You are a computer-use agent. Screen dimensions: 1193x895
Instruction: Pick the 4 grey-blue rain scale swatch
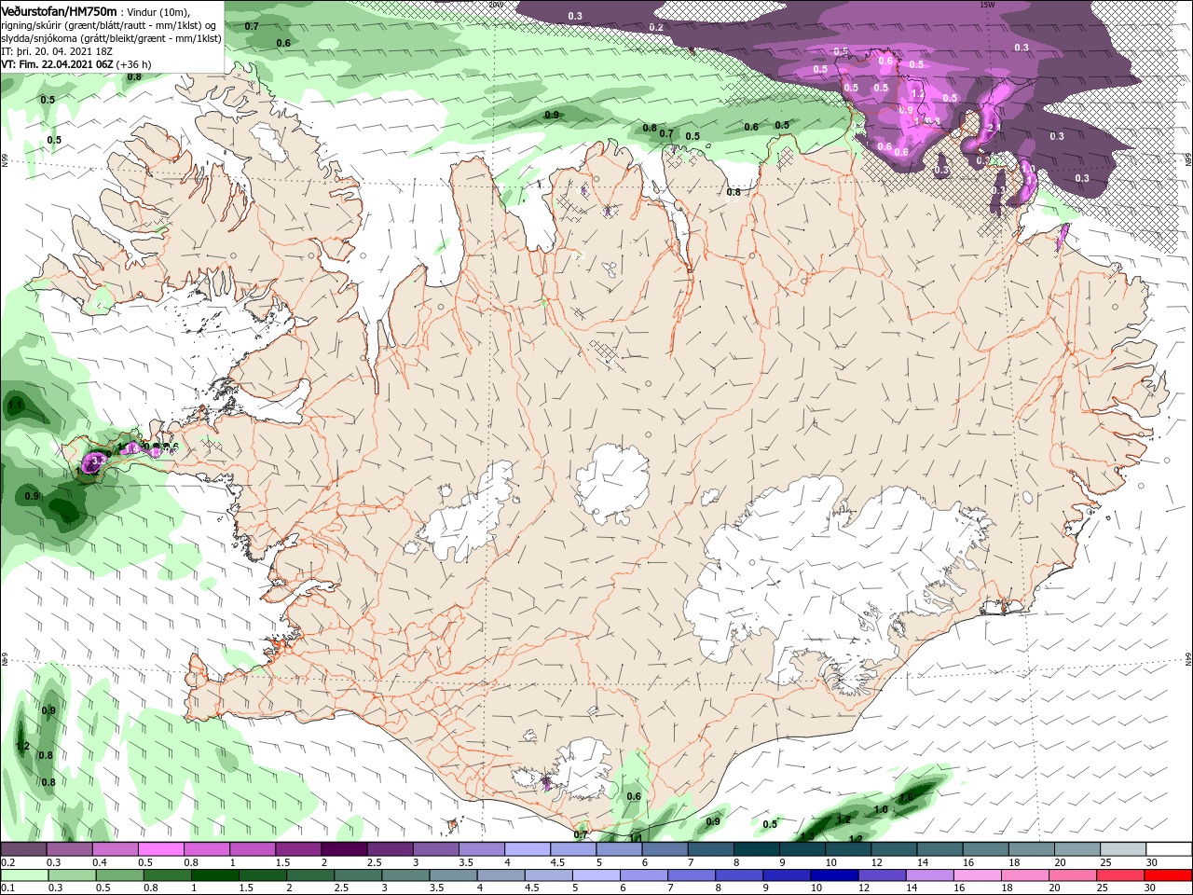click(501, 875)
